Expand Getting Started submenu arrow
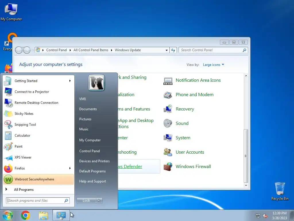 coord(70,81)
